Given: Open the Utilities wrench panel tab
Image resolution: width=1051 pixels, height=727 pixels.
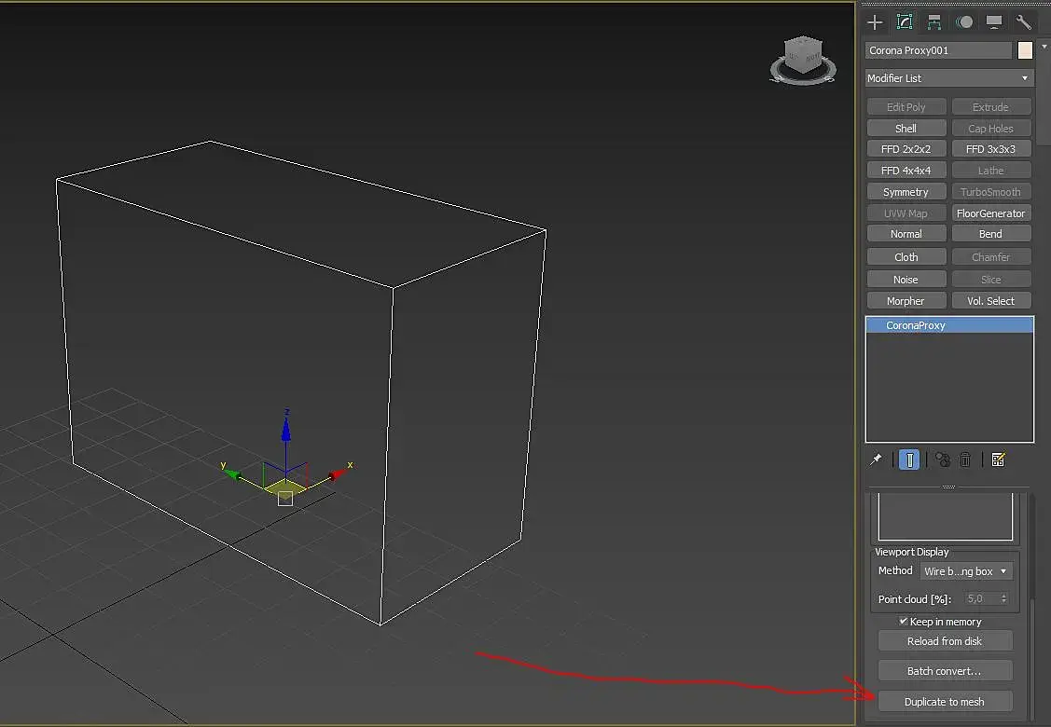Looking at the screenshot, I should point(1023,22).
